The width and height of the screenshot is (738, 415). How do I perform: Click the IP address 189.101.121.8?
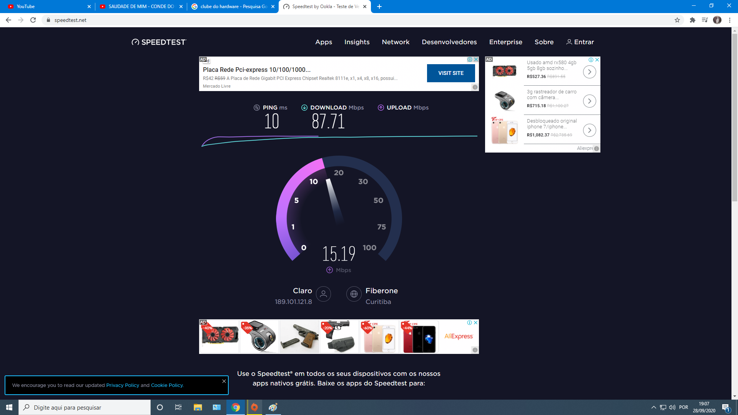click(293, 302)
